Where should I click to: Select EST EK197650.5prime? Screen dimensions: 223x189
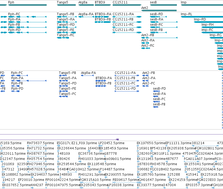coord(138,146)
